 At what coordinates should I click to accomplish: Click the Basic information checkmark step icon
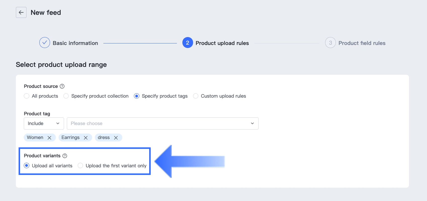pos(44,43)
